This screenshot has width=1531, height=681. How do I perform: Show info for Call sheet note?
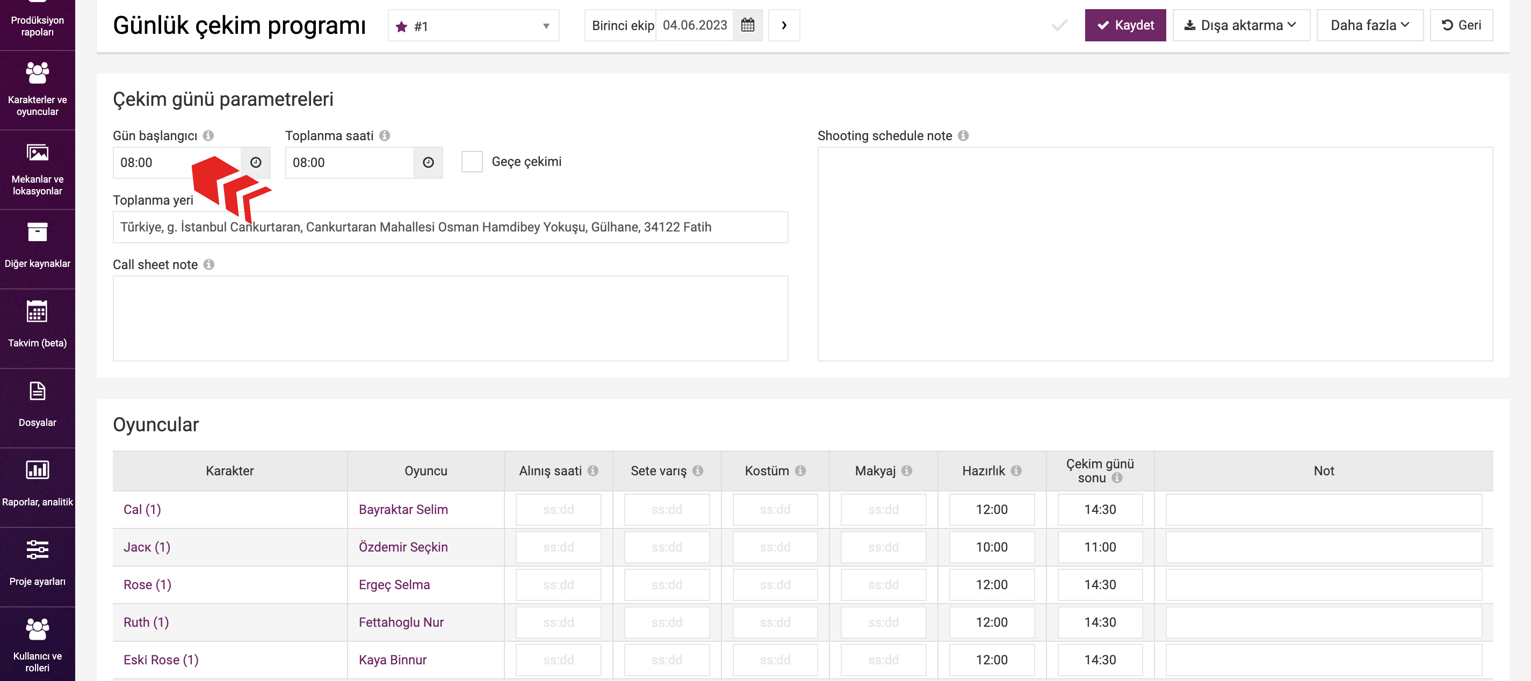pos(208,264)
